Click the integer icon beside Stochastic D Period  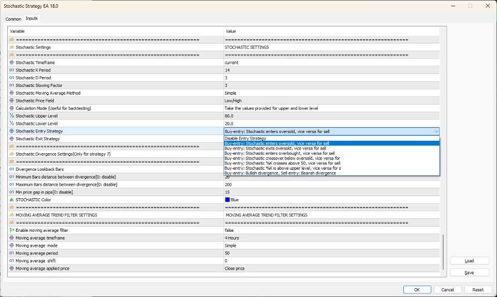[x=12, y=78]
